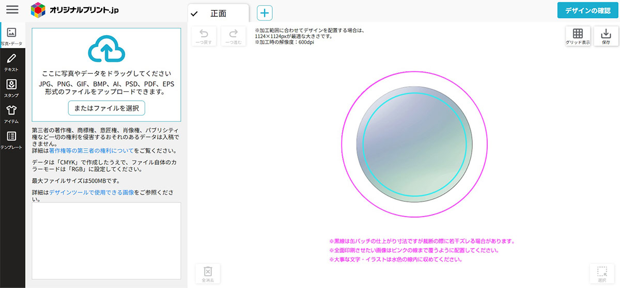
Task: Open the hamburger menu
Action: (12, 9)
